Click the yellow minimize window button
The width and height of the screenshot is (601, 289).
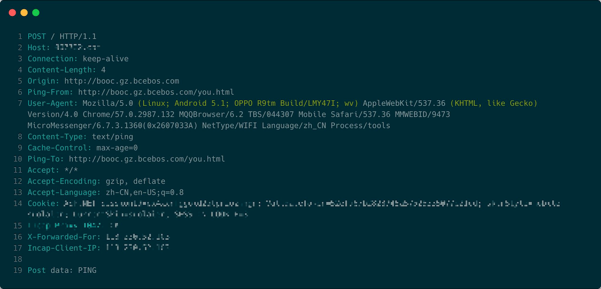tap(24, 13)
